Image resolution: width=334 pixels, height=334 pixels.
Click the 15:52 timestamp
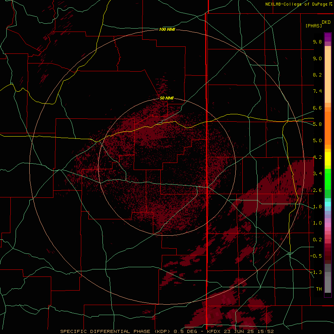tap(265, 331)
